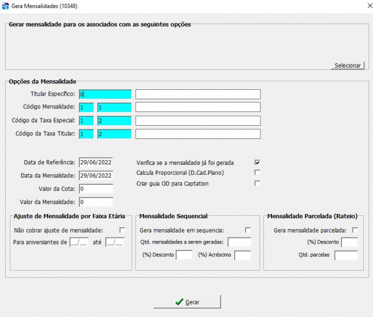Click the Valor da Cota field
Viewport: 373px width, 317px height.
coord(96,189)
